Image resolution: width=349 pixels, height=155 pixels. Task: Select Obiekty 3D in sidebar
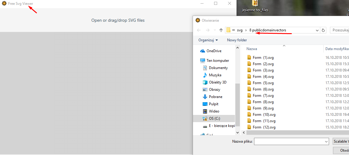[217, 82]
